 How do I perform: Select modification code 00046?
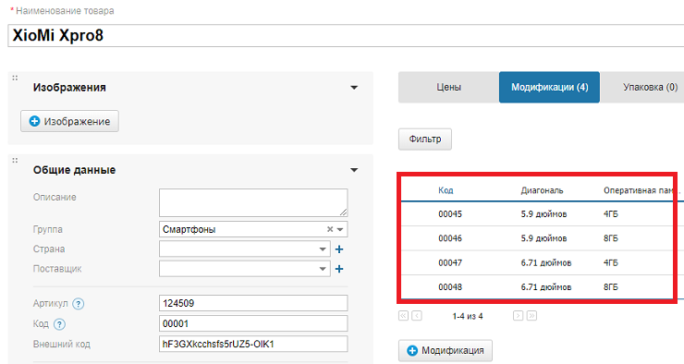(x=450, y=238)
